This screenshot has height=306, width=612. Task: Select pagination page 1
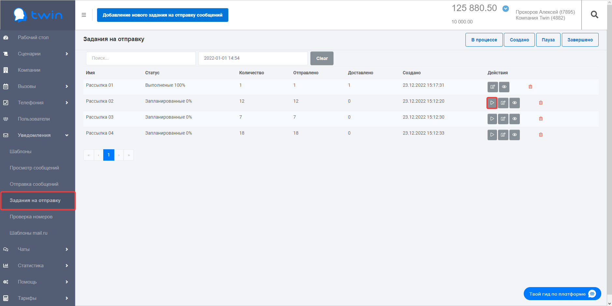109,155
